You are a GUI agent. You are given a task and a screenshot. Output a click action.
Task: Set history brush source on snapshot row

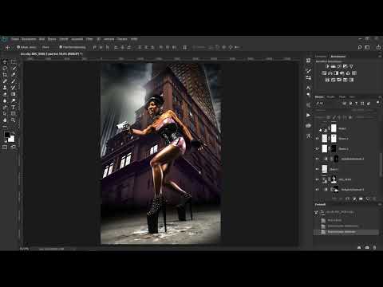316,212
